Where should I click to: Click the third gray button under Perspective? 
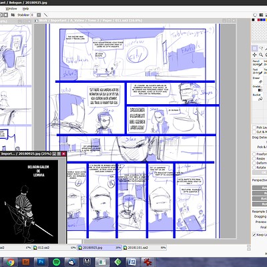[x=260, y=199]
